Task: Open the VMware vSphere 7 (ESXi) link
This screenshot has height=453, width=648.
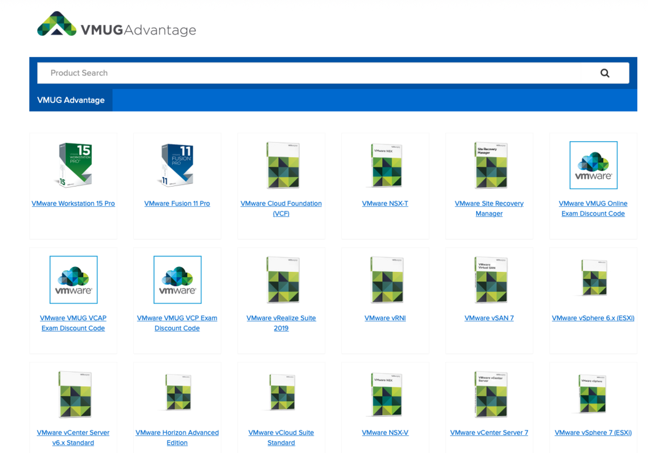Action: (x=593, y=432)
